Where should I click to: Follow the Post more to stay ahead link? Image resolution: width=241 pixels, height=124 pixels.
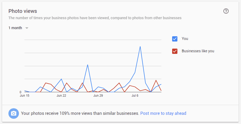(x=163, y=113)
